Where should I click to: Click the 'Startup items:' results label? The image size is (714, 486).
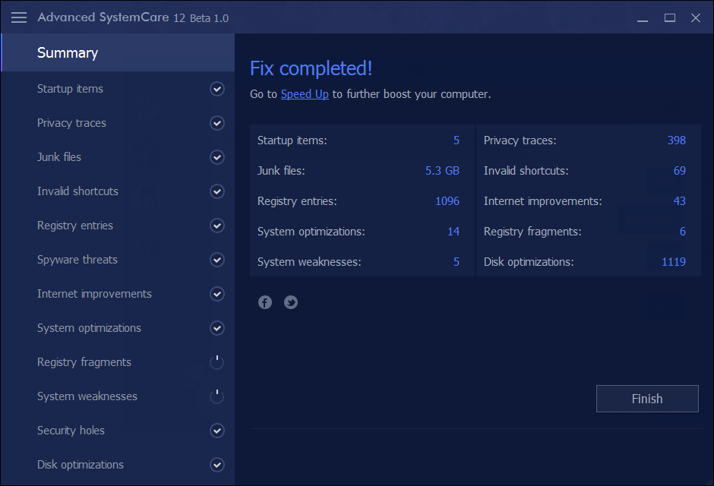point(292,140)
